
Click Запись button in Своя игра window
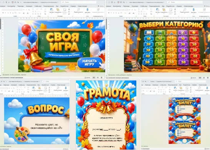(101, 6)
